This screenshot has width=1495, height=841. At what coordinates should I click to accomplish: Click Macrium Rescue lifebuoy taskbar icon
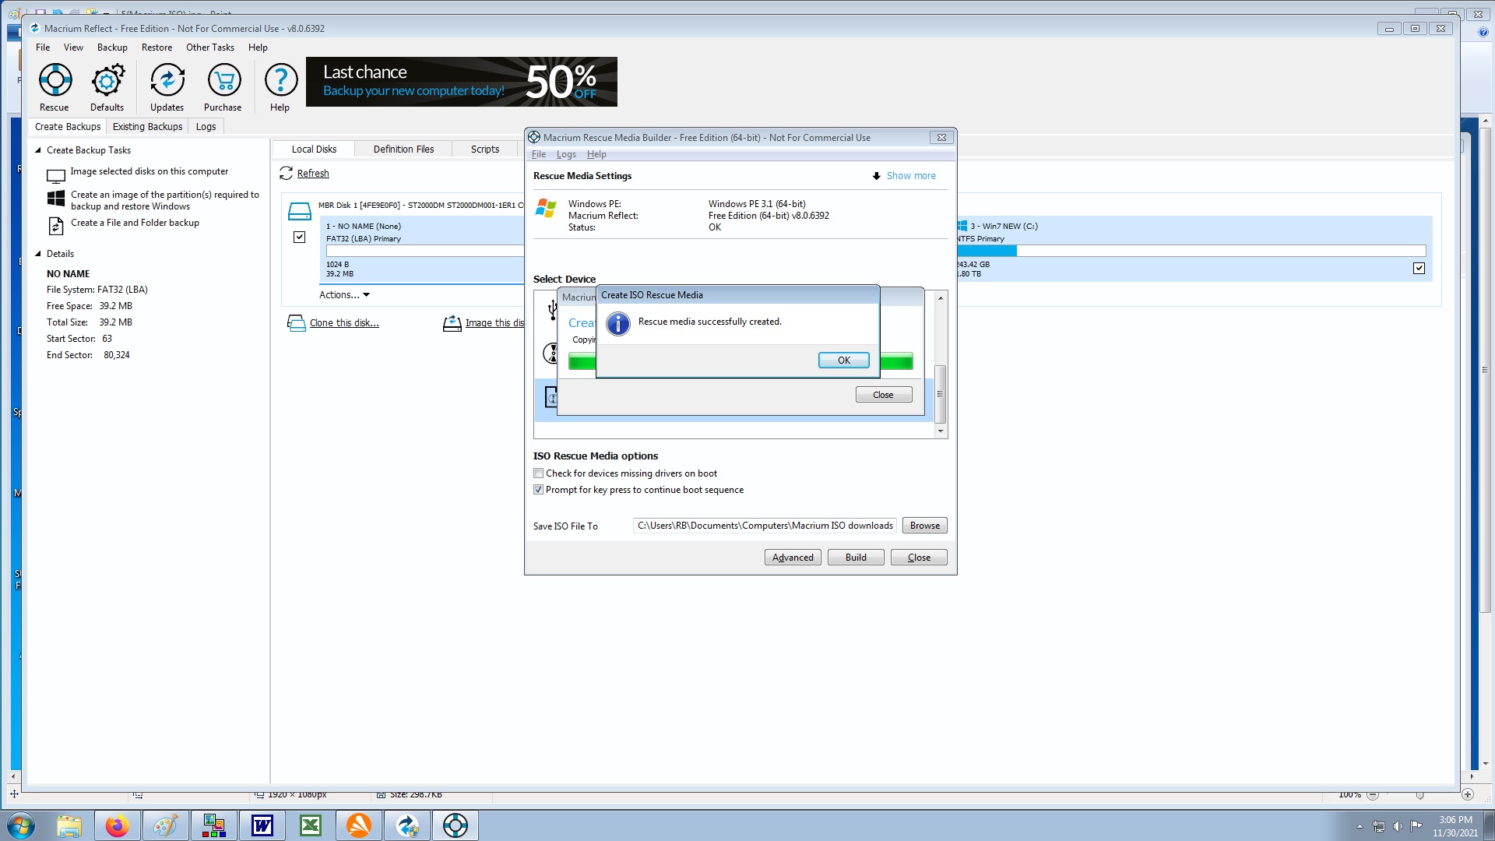pos(456,825)
